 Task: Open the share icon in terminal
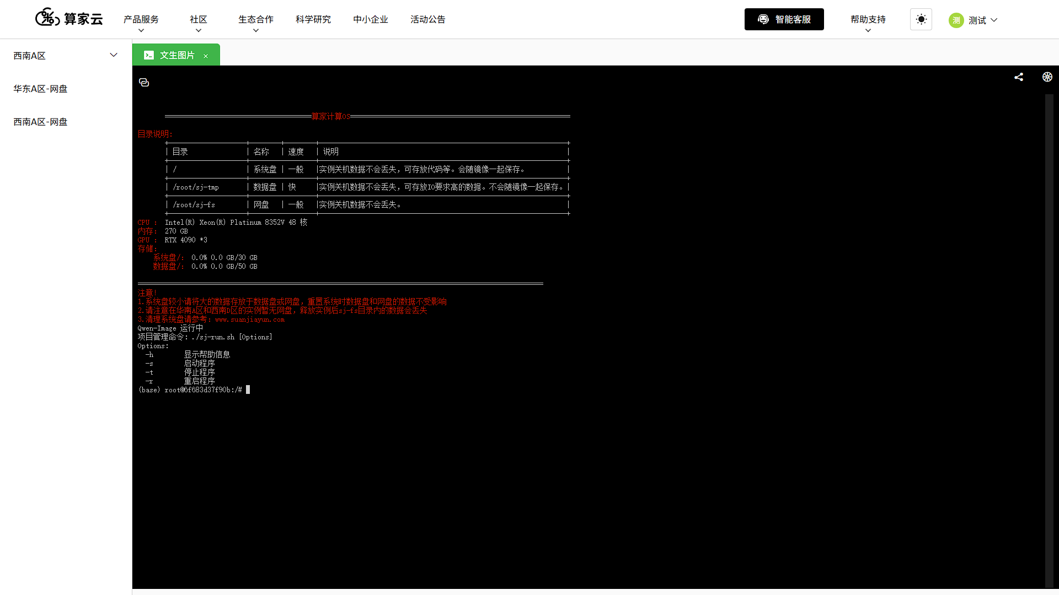(x=1019, y=77)
